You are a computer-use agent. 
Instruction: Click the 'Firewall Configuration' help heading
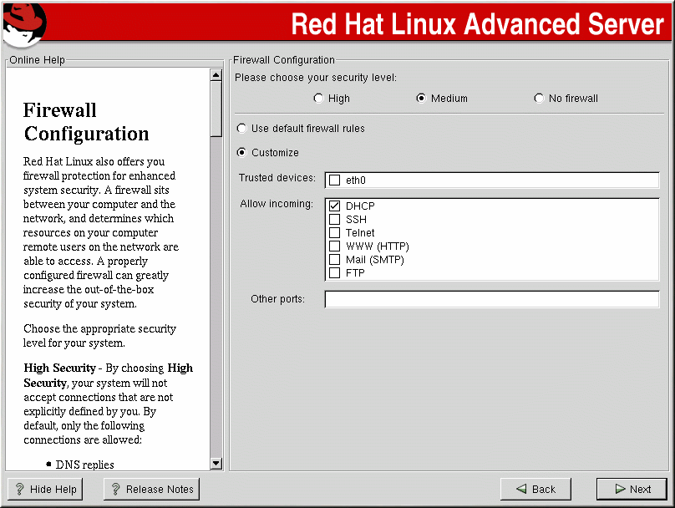[x=86, y=122]
